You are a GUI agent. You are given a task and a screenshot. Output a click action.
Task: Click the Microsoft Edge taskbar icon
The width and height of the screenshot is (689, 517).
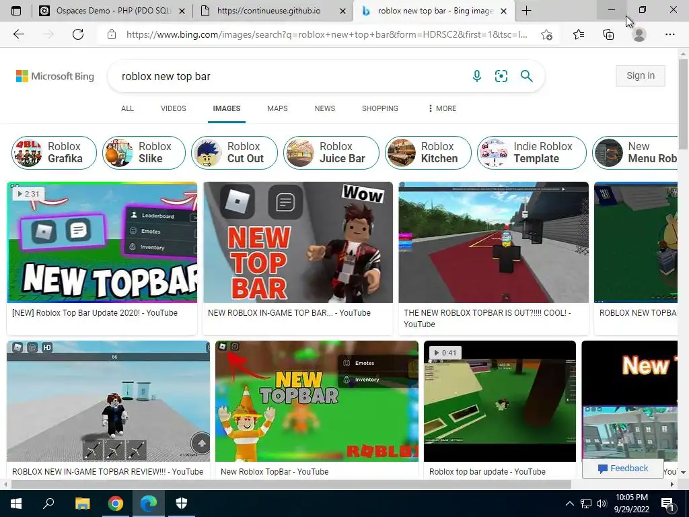click(x=149, y=504)
